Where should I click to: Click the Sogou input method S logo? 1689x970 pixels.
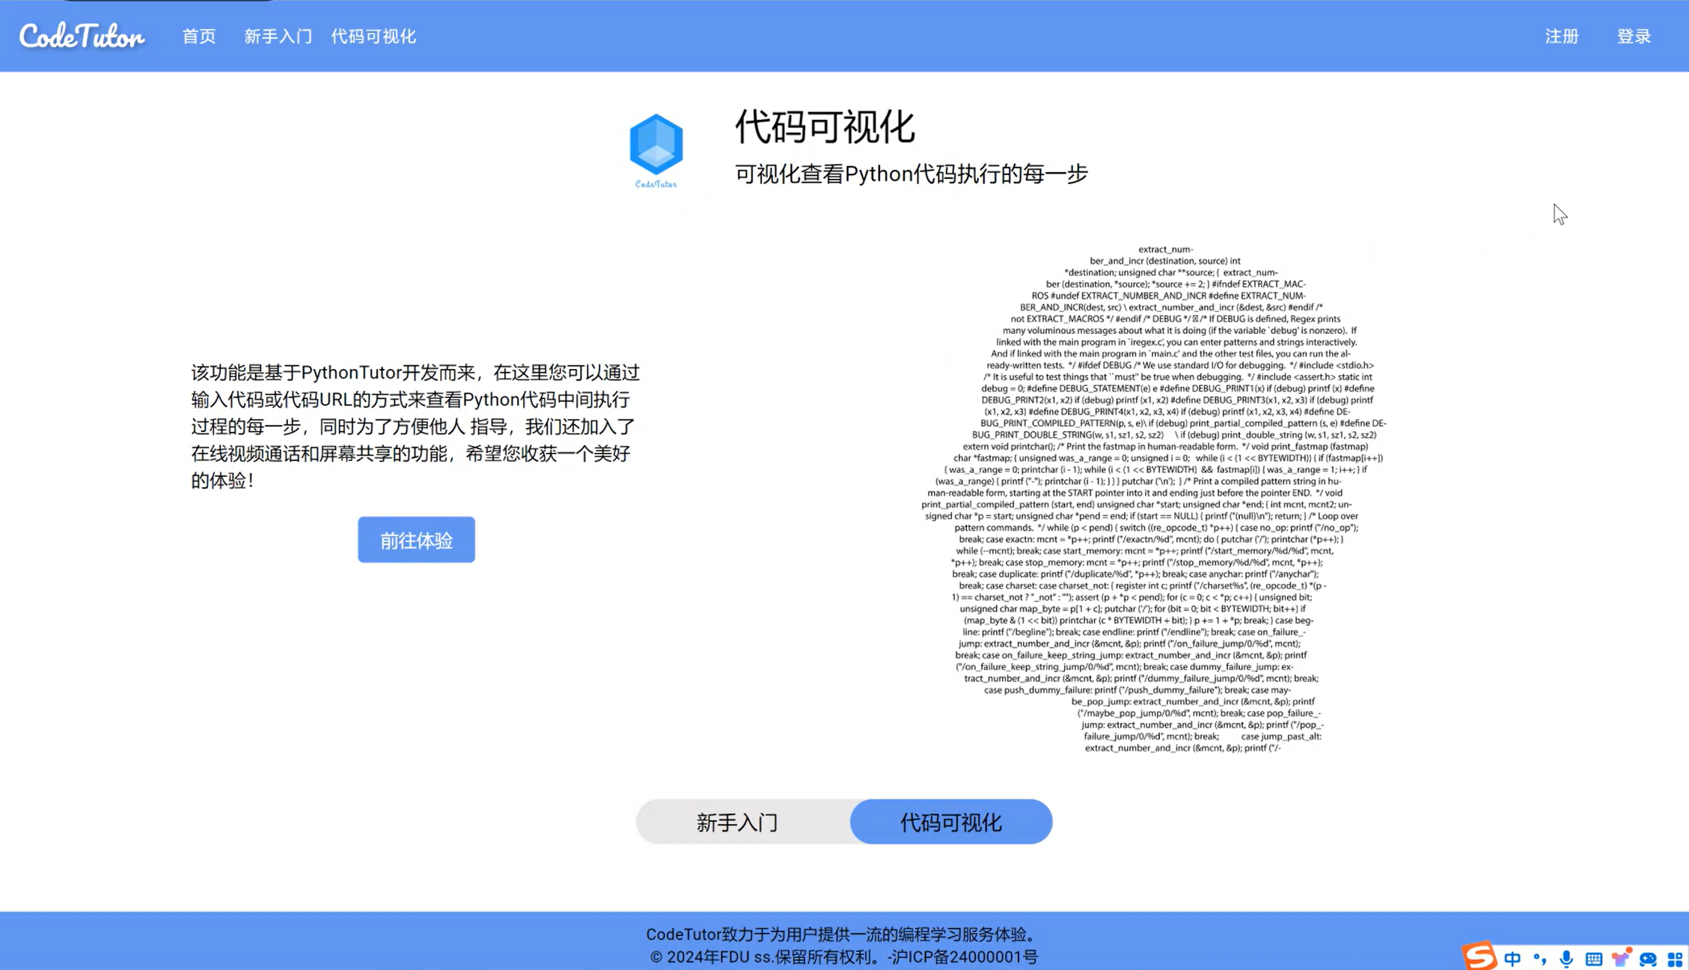click(1479, 956)
